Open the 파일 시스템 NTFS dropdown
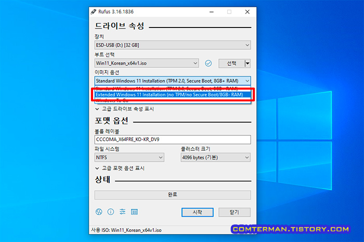 pyautogui.click(x=129, y=158)
